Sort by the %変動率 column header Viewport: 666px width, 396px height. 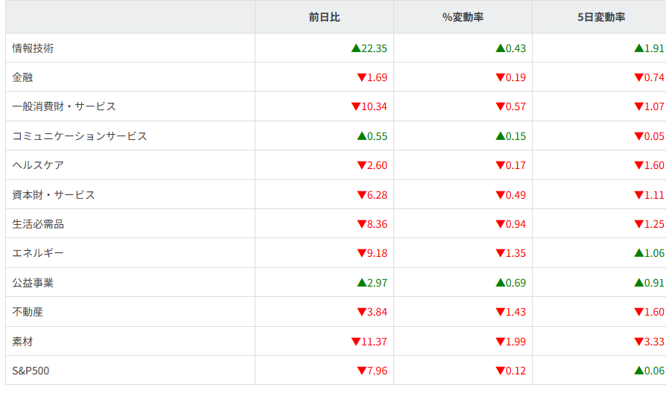[x=463, y=17]
